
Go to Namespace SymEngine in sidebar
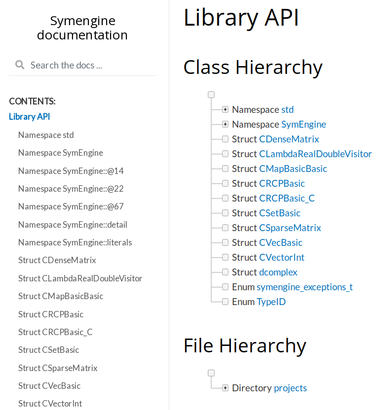[x=61, y=153]
